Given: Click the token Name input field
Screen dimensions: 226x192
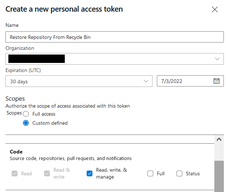Looking at the screenshot, I should pos(114,37).
